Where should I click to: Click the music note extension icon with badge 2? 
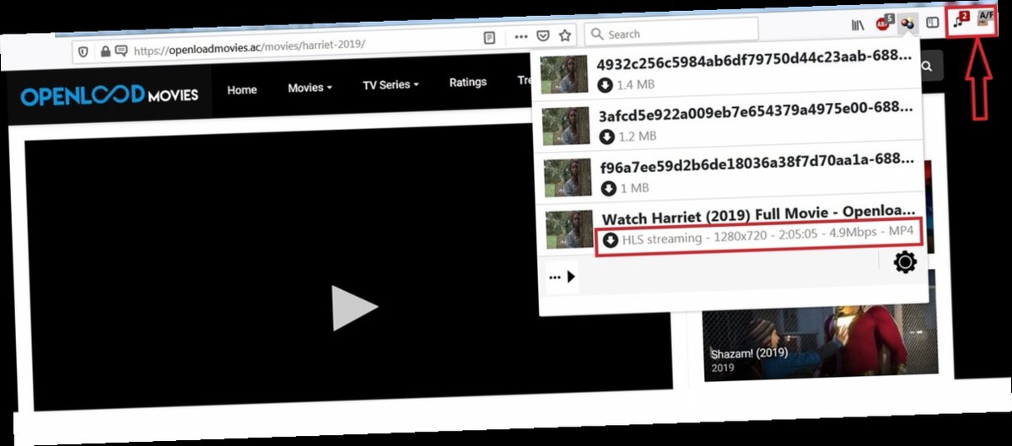961,21
